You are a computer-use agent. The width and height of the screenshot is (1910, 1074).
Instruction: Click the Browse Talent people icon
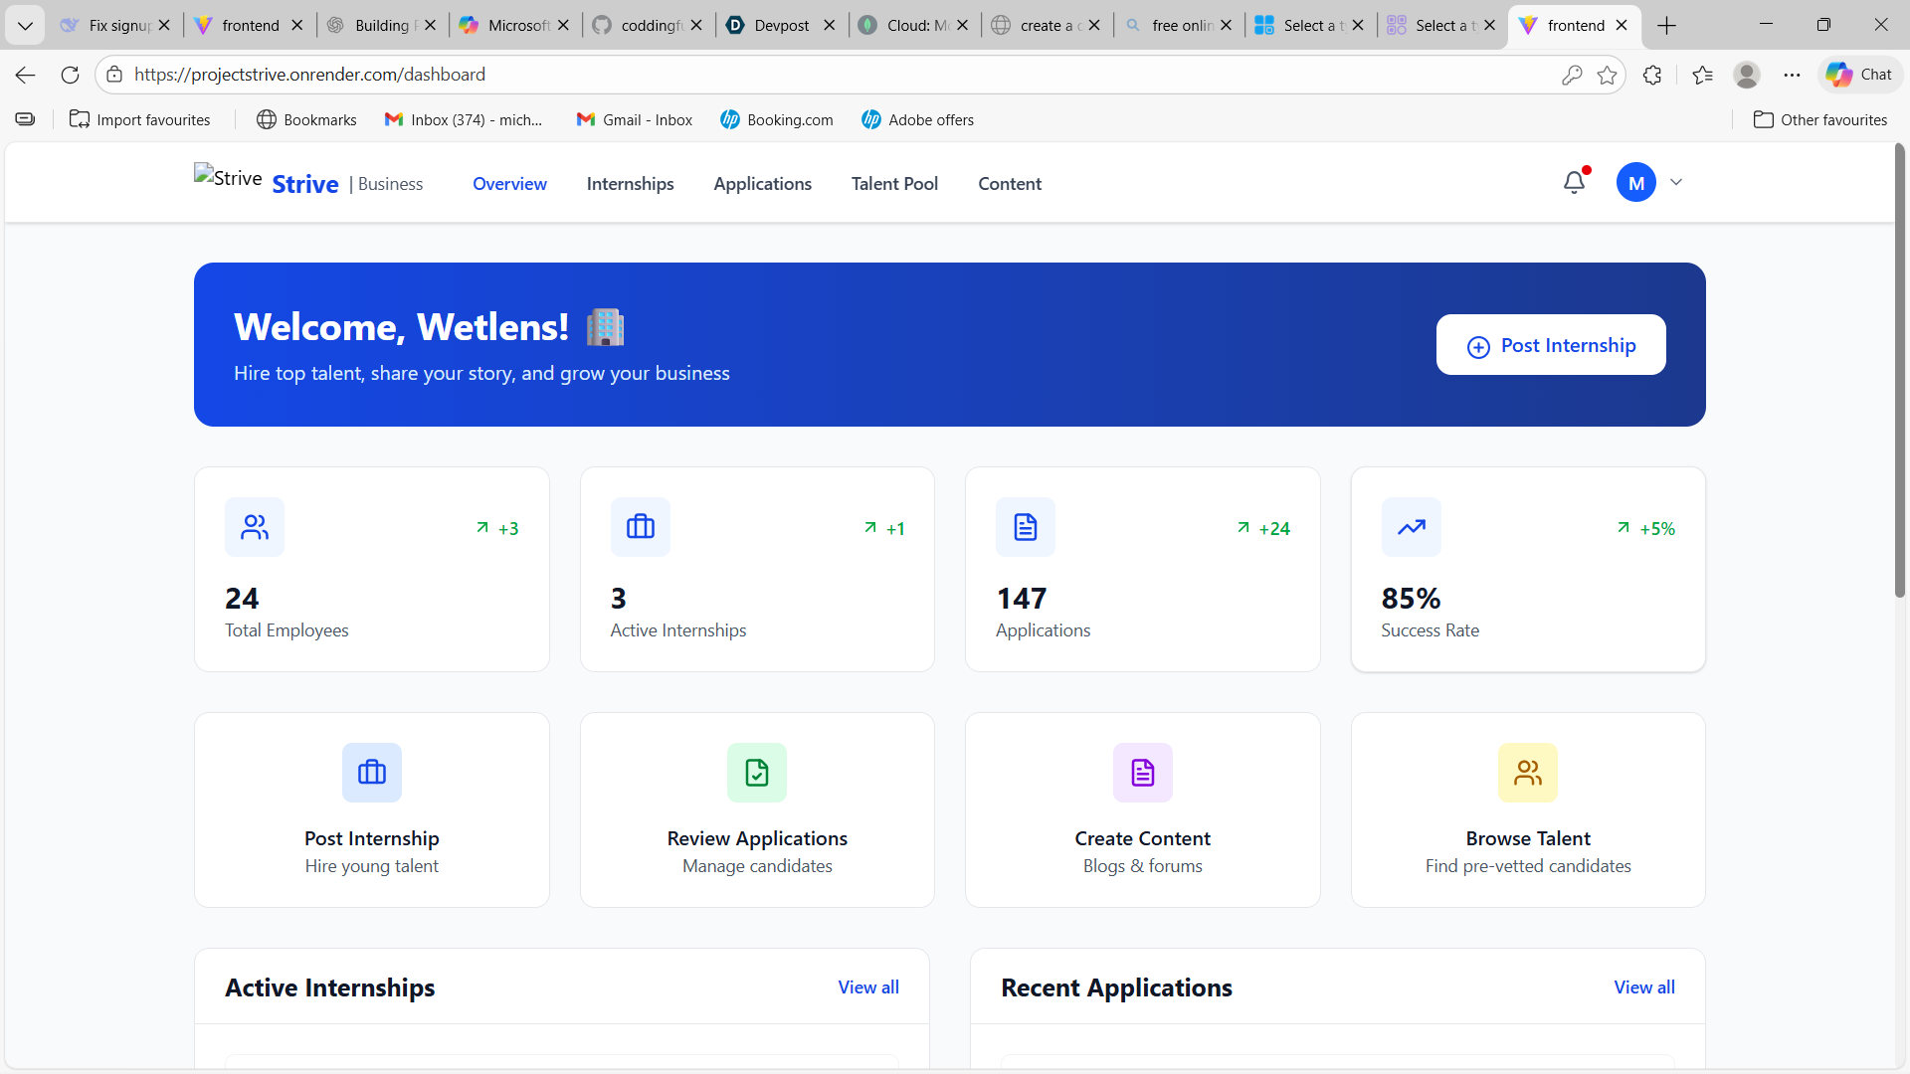pos(1528,773)
